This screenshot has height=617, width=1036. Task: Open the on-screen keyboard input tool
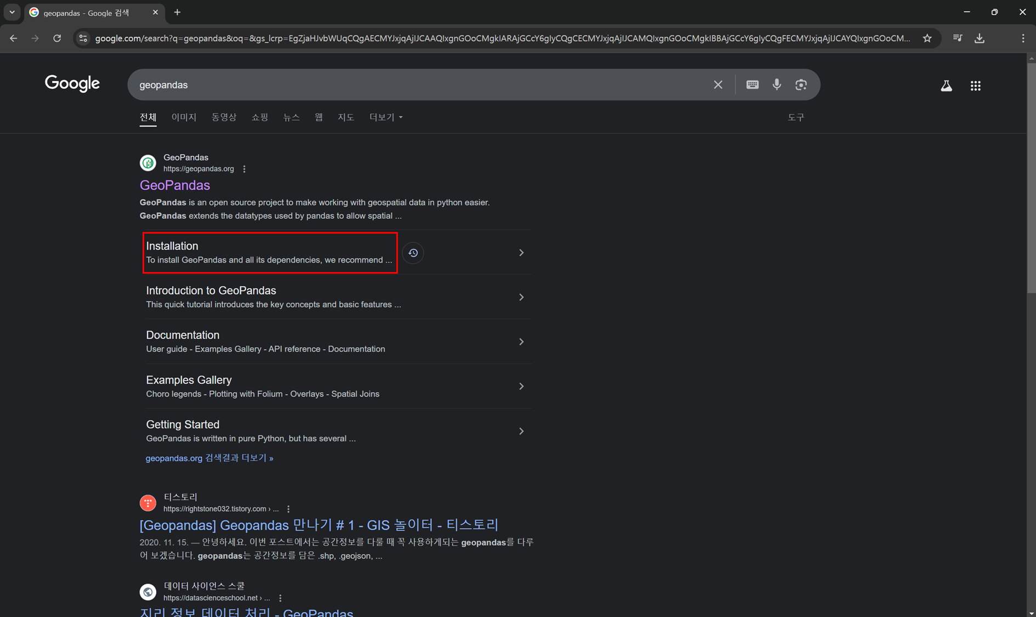(752, 84)
